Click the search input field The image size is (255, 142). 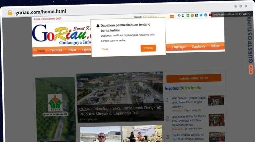coord(156,17)
